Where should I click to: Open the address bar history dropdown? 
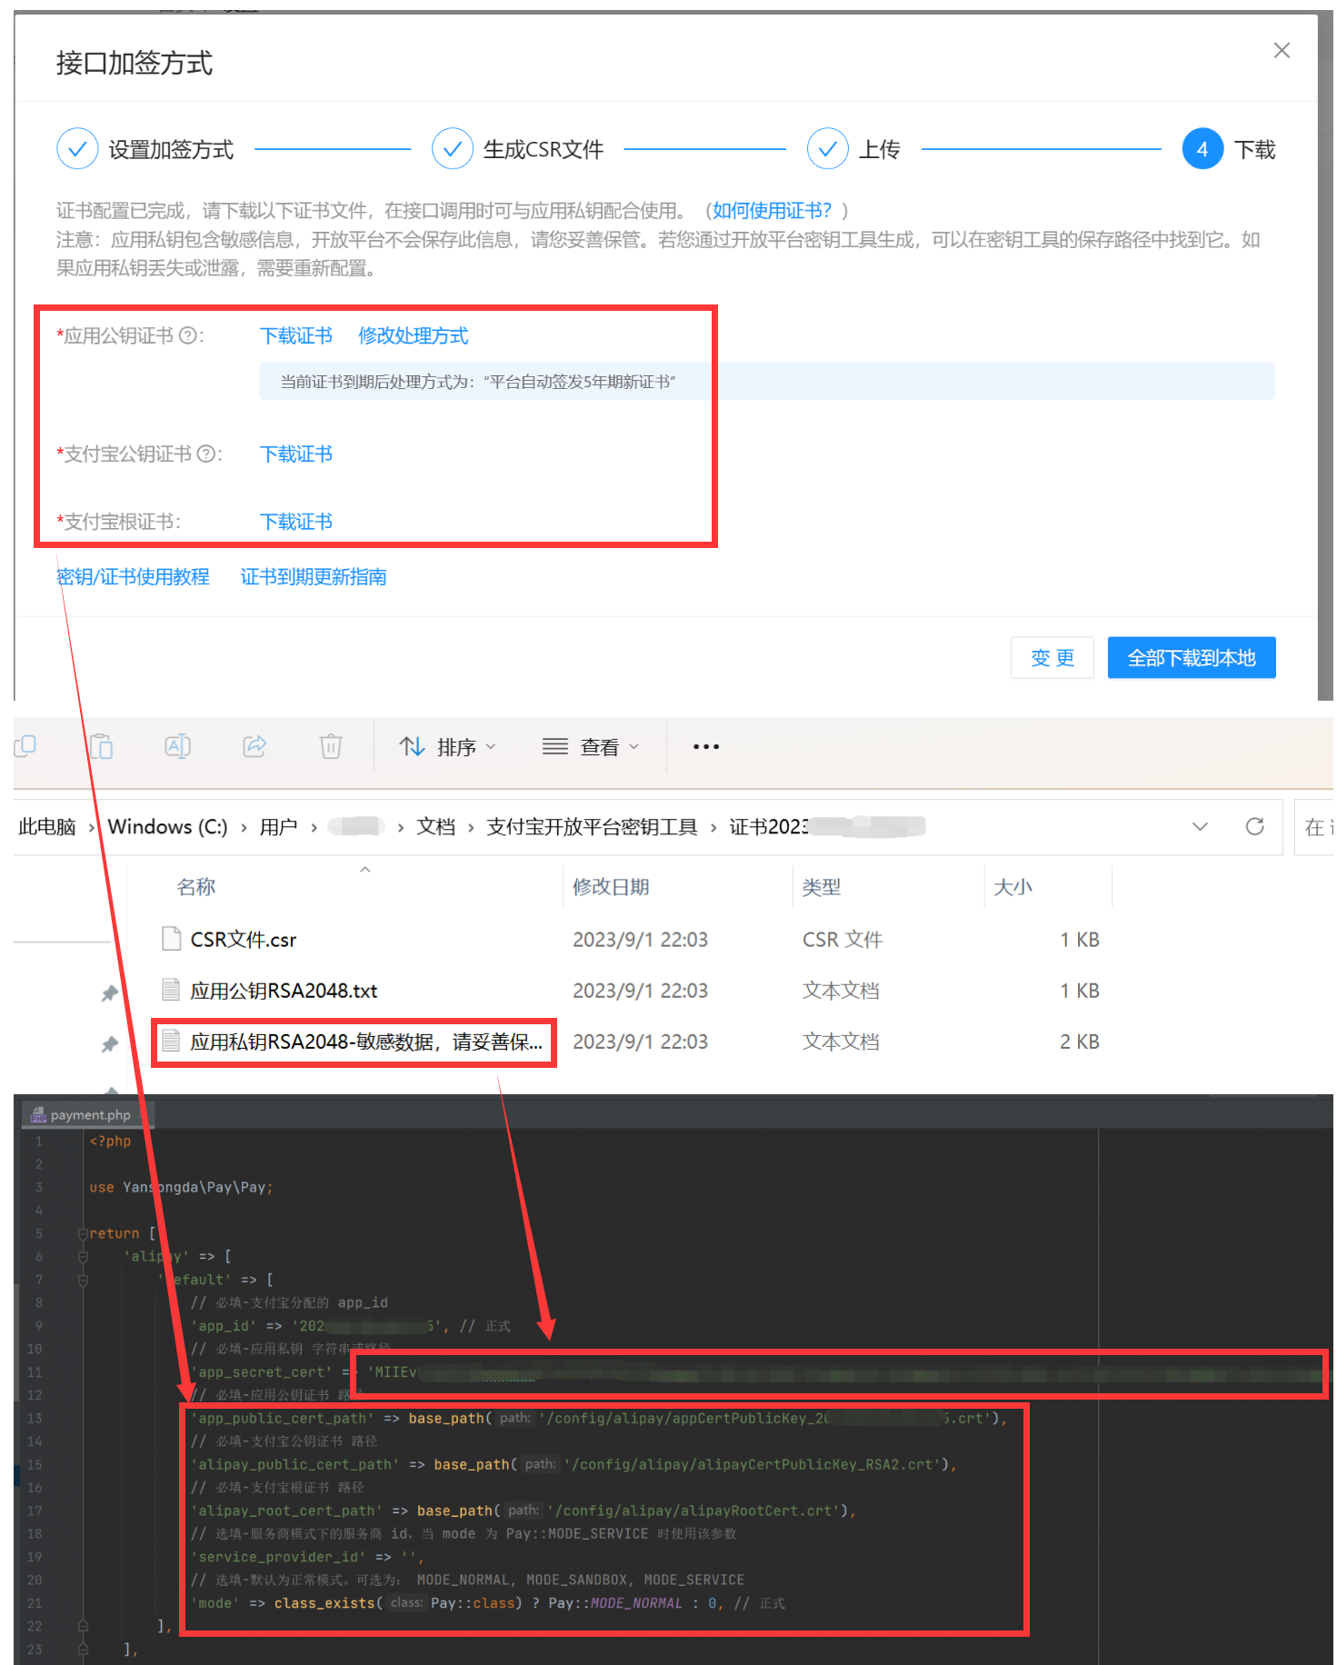1200,826
